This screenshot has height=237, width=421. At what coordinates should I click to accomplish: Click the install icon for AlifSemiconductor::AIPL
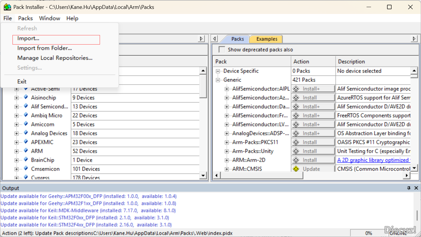tap(296, 89)
